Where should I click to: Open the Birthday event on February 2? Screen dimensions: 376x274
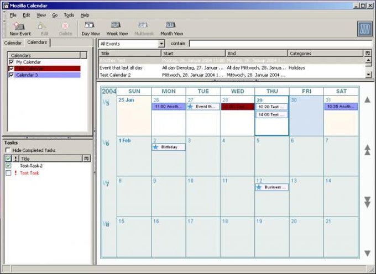coord(169,147)
